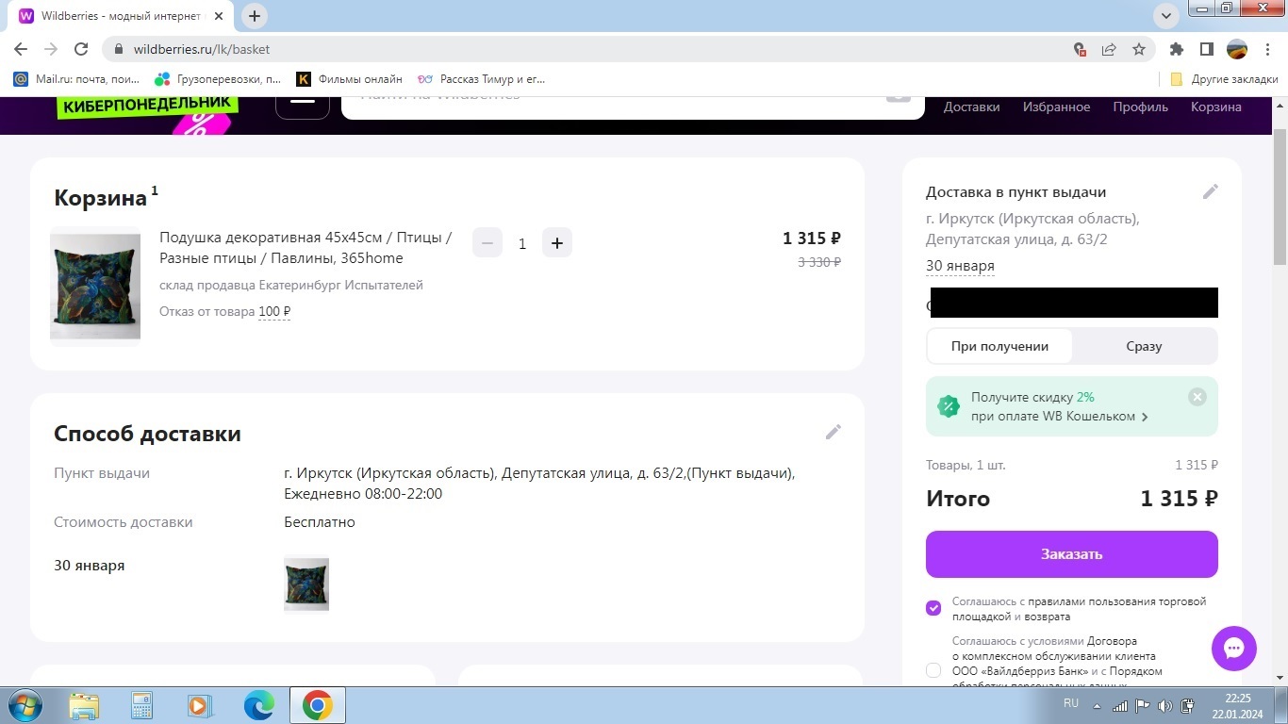The image size is (1288, 724).
Task: Click the volume icon in the system tray
Action: [1165, 705]
